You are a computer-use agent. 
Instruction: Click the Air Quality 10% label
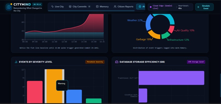pos(185,31)
